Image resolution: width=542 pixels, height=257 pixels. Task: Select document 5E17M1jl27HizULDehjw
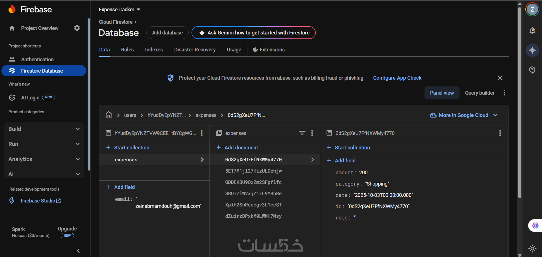click(x=253, y=171)
